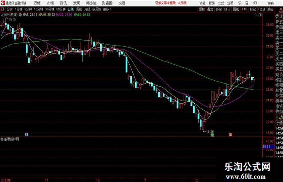Click the 多股 multi-stock button

coord(219,9)
